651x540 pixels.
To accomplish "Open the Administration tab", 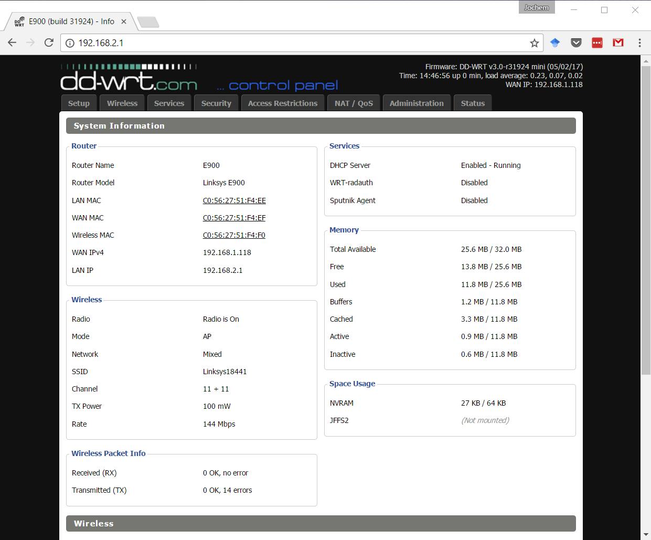I will (x=417, y=103).
